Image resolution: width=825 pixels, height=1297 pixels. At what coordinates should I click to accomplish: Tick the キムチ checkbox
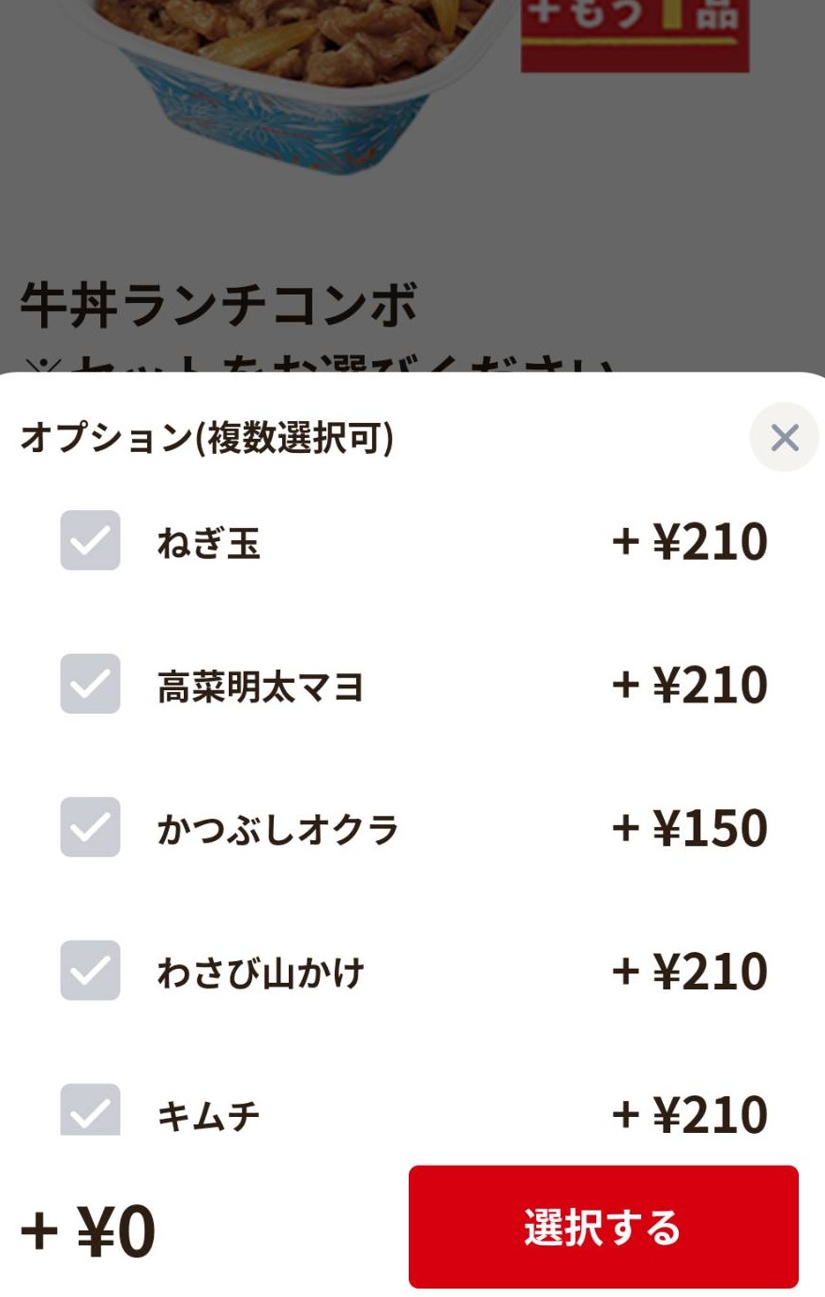(90, 1111)
